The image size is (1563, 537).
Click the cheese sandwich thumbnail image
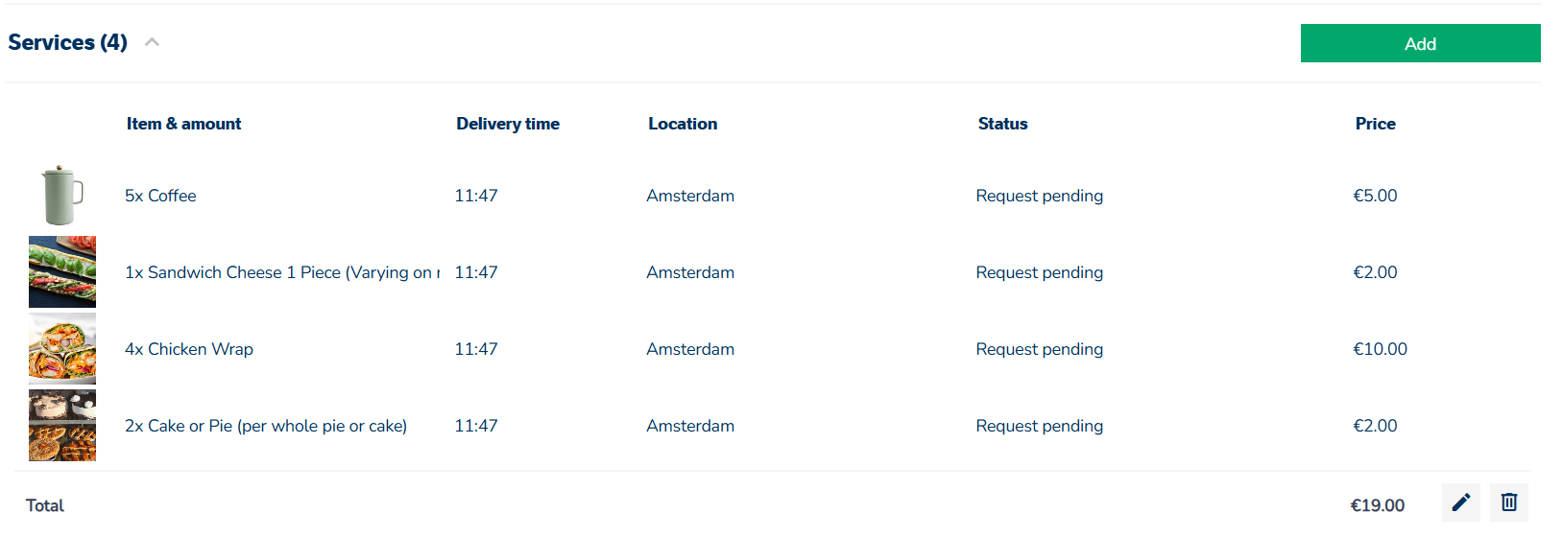pyautogui.click(x=62, y=271)
